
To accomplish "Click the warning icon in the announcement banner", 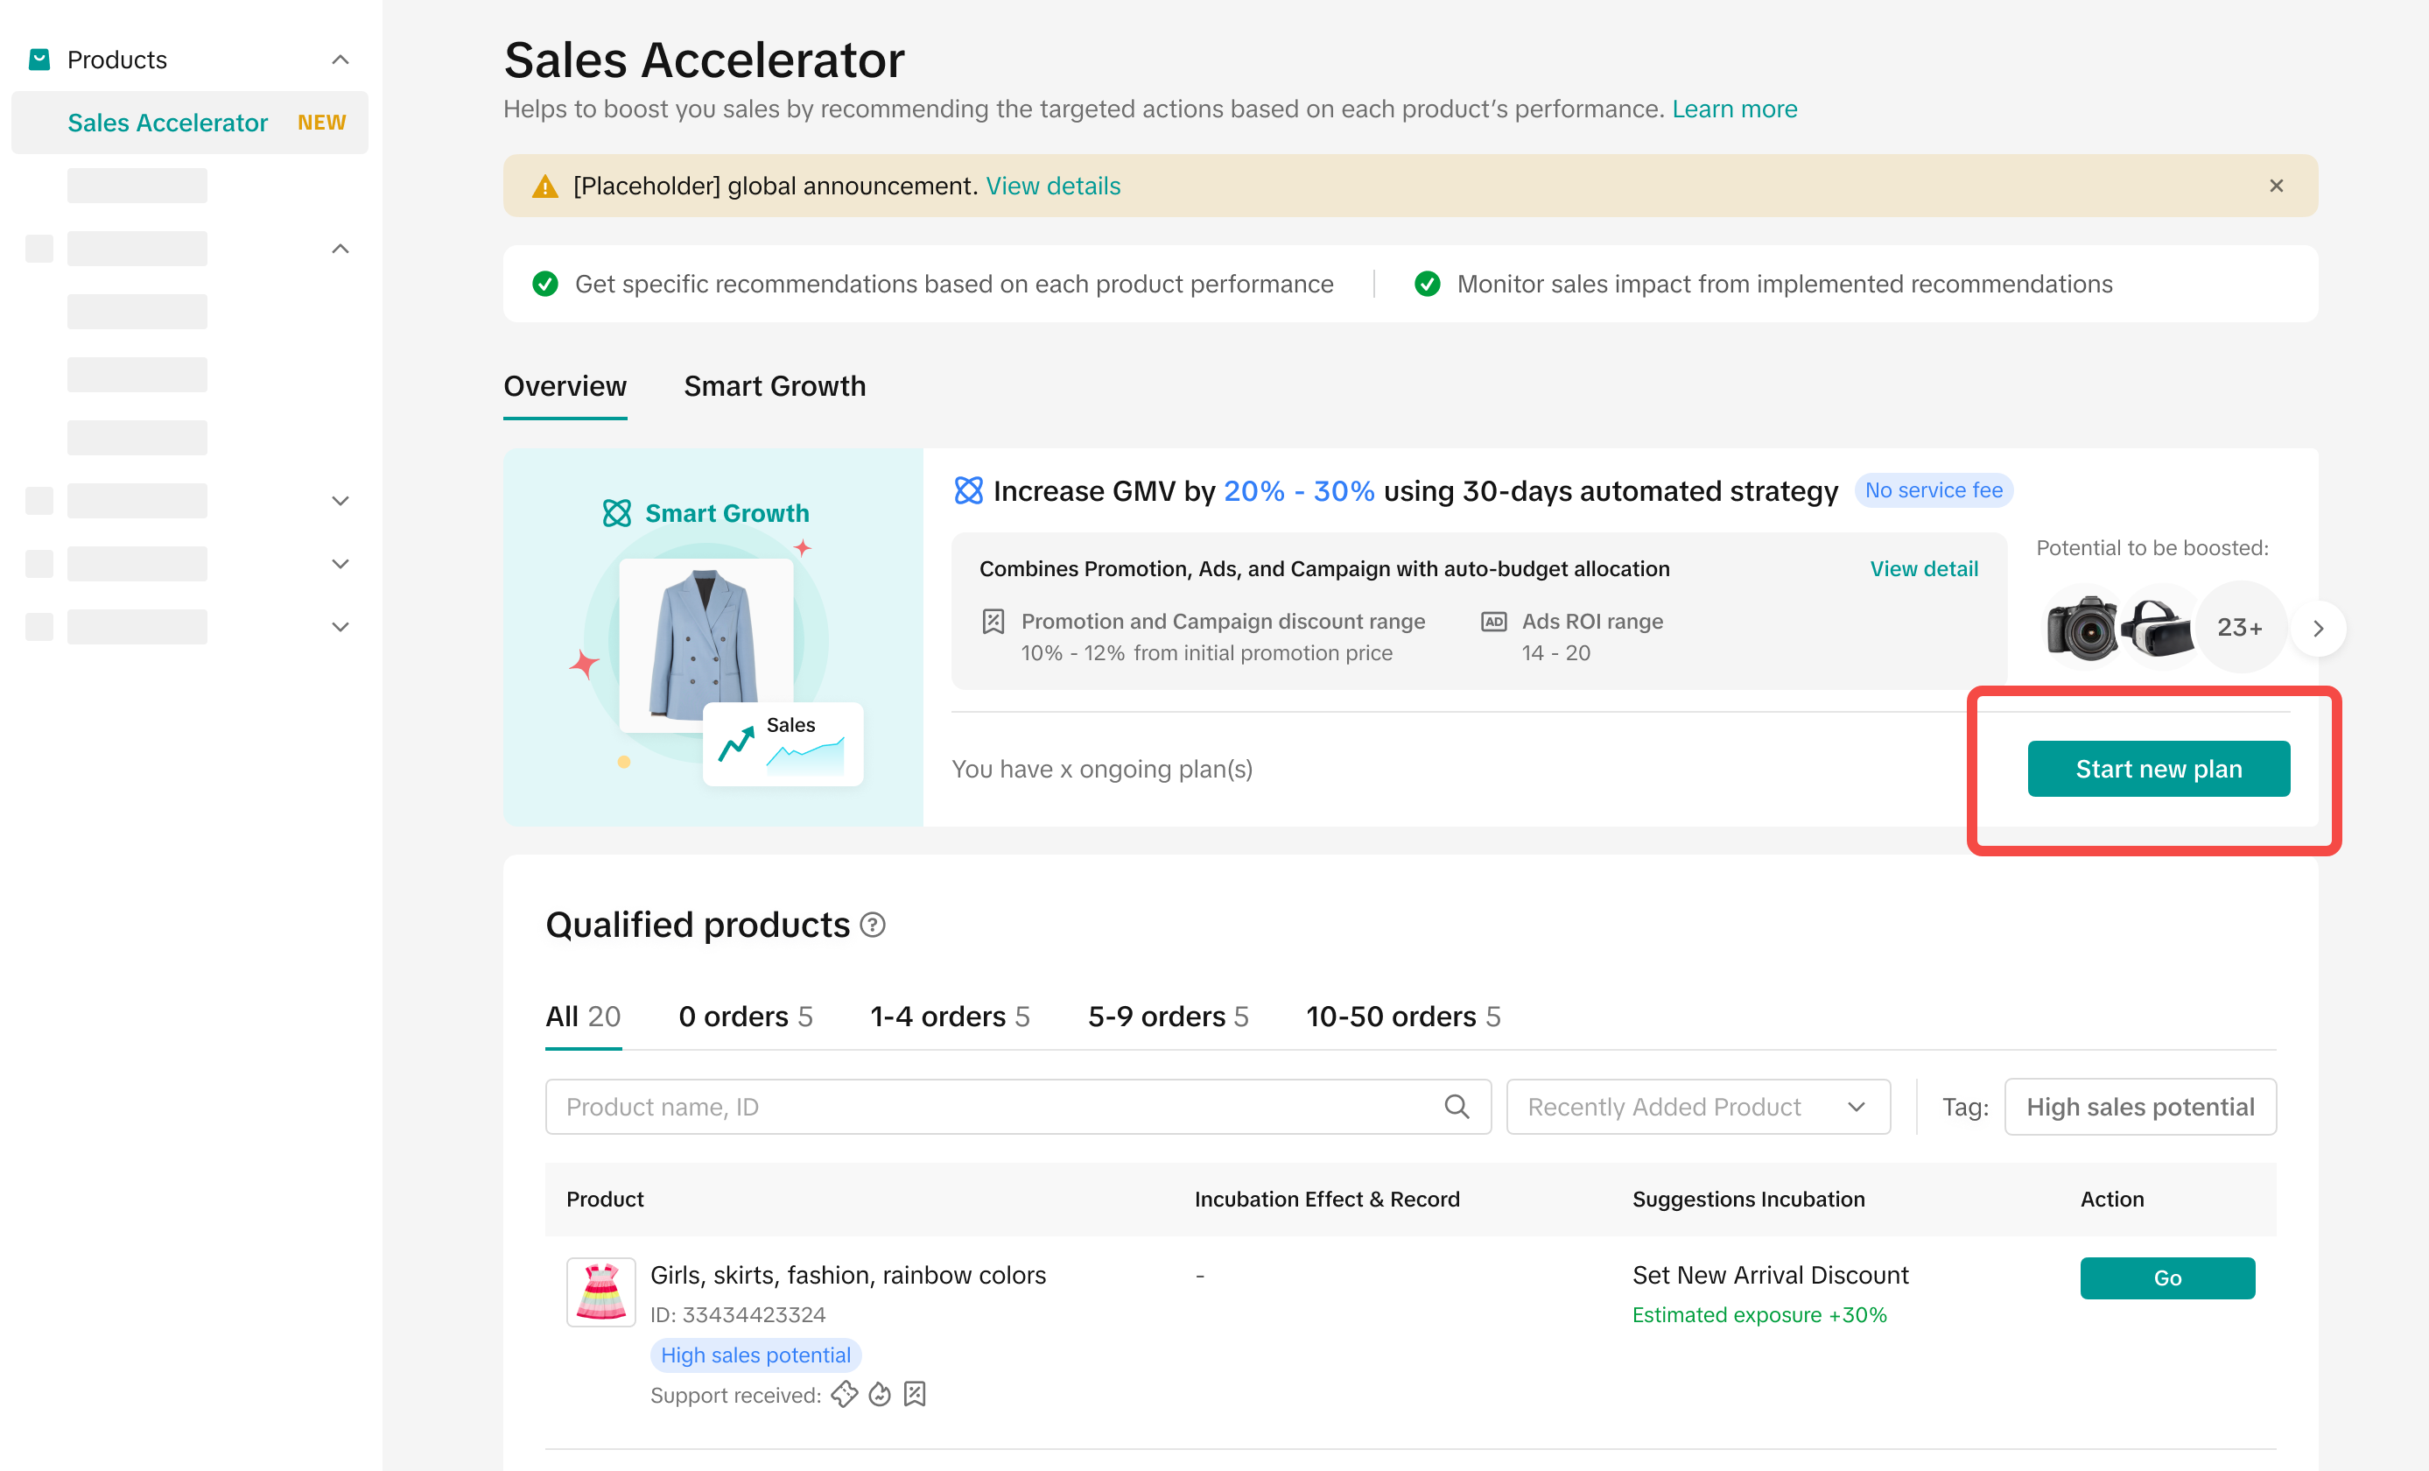I will (545, 187).
